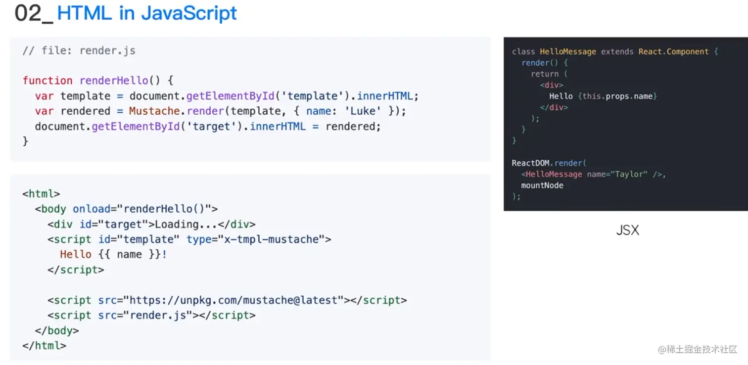Click the line "Hello {this.props.name}"
Viewport: 748px width, 365px height.
(x=603, y=96)
